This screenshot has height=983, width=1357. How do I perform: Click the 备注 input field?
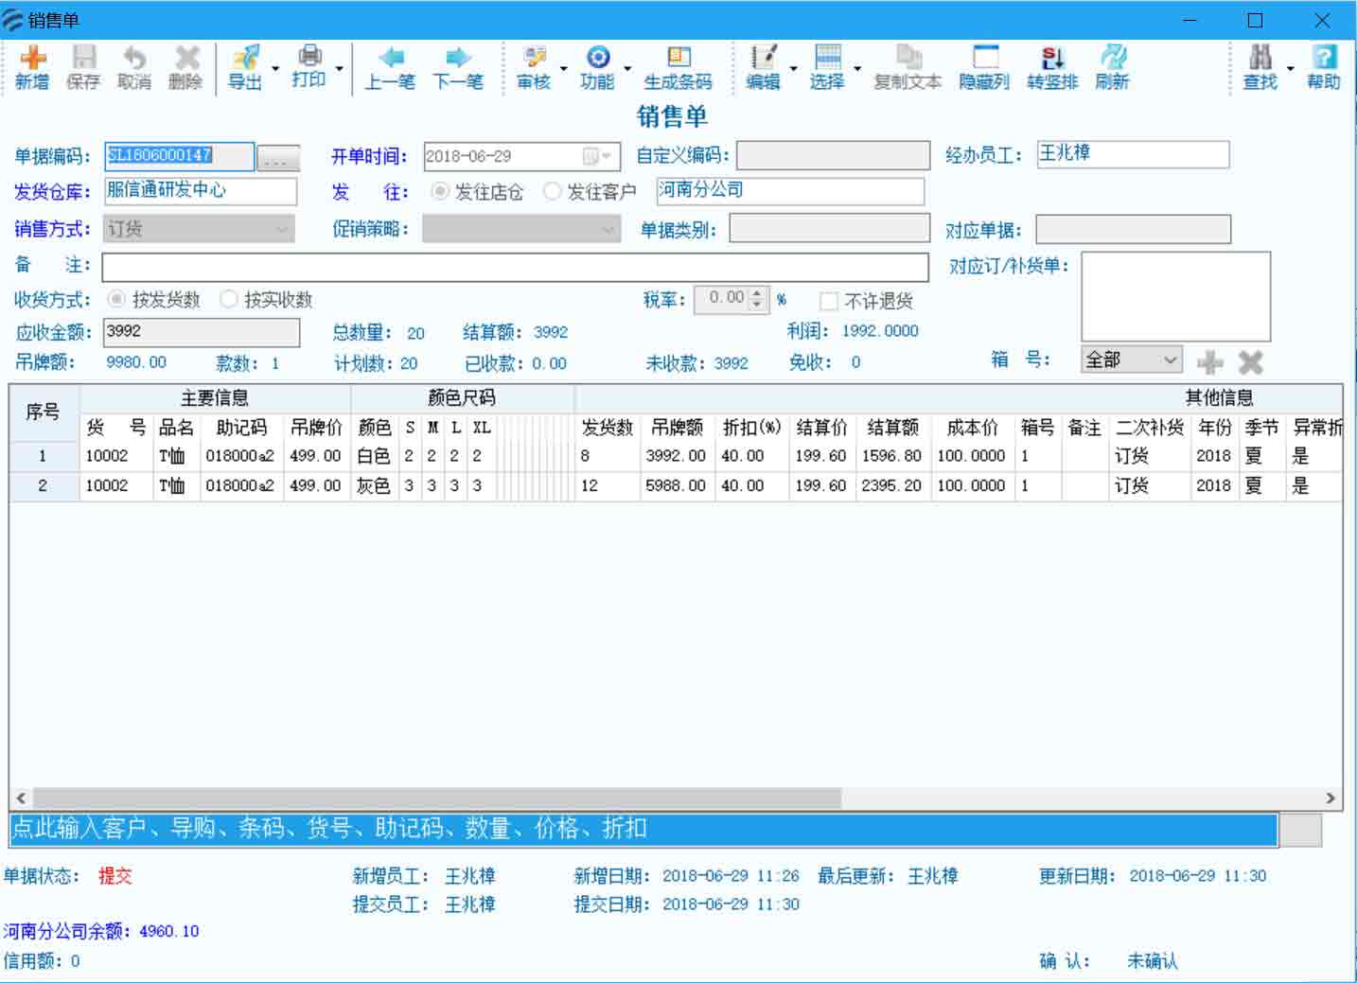click(515, 267)
